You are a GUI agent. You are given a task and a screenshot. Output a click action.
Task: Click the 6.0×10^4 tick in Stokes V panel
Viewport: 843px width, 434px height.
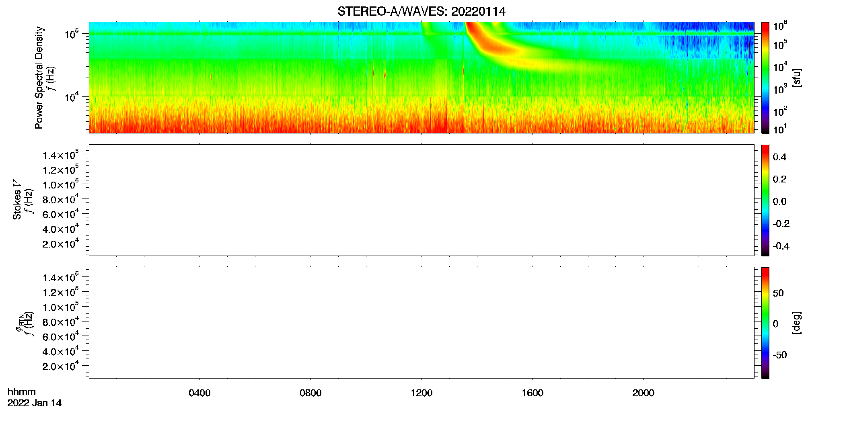click(60, 213)
